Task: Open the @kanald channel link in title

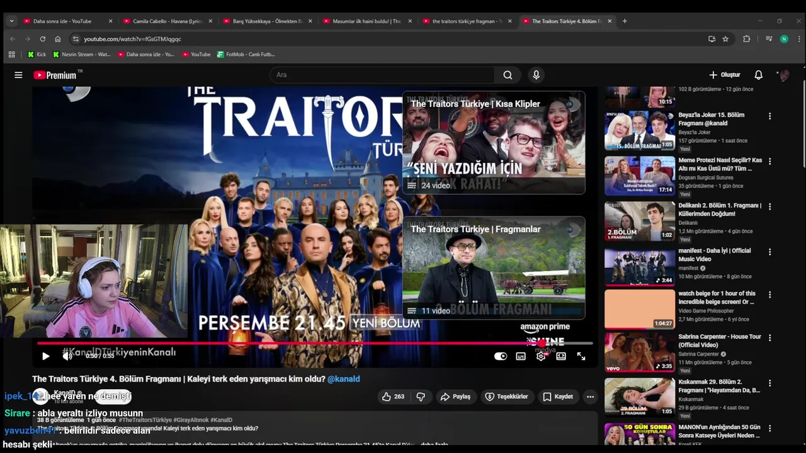Action: pyautogui.click(x=344, y=379)
